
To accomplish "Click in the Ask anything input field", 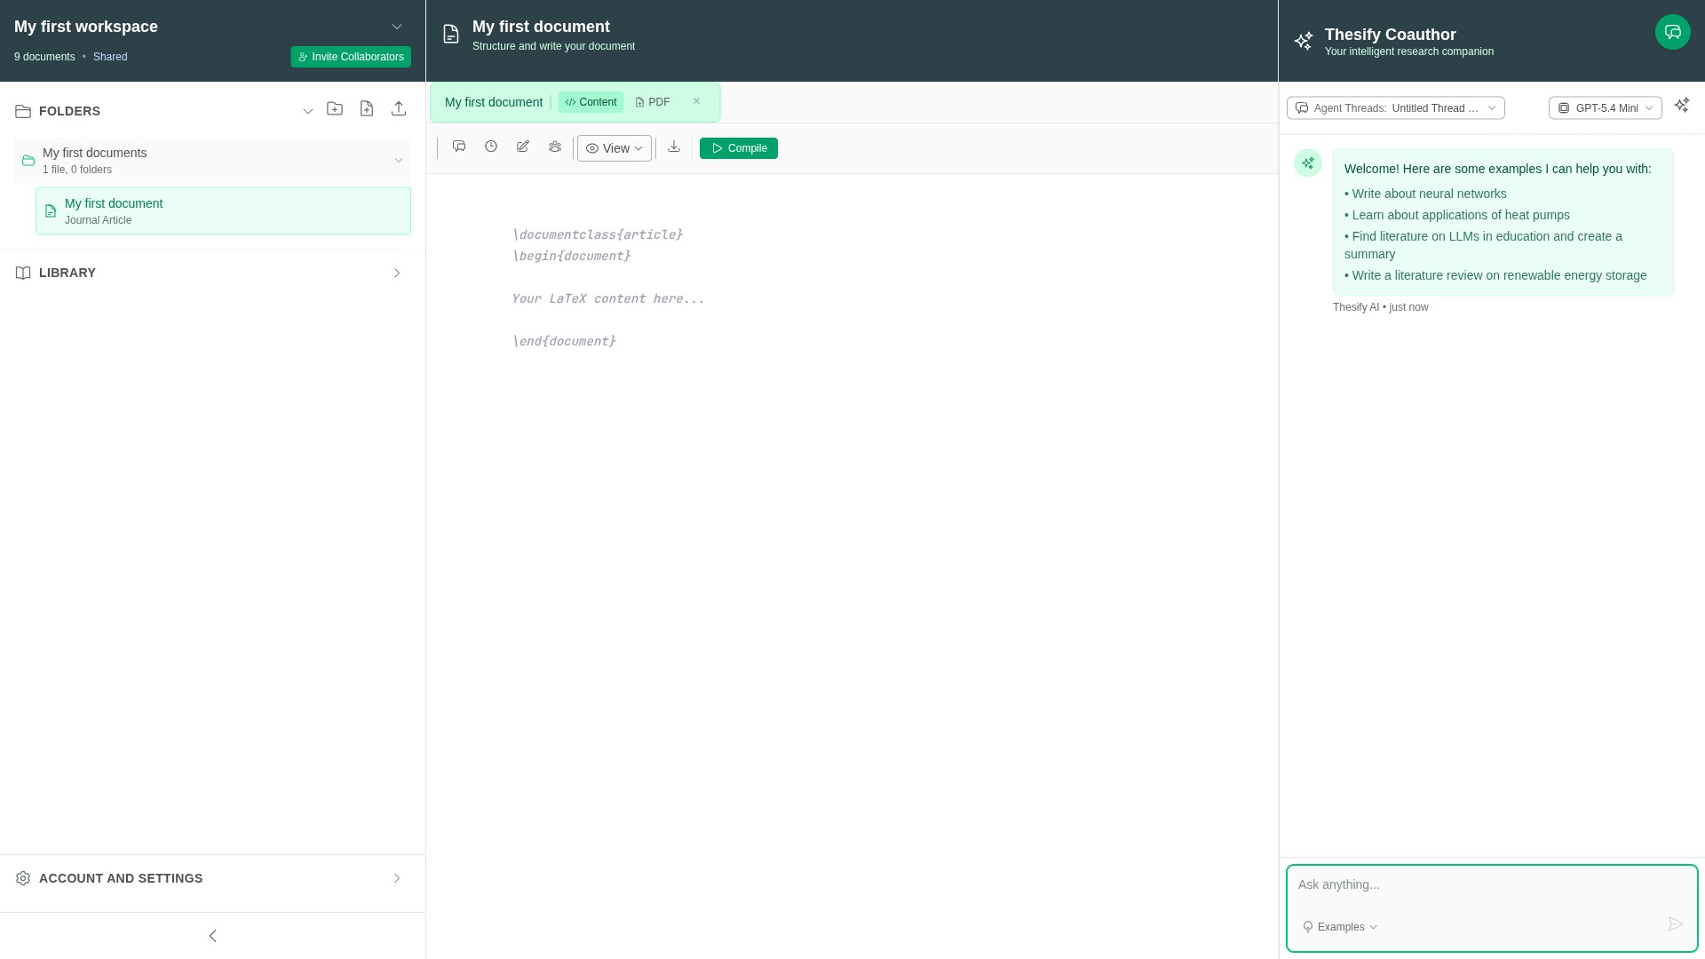I will click(1492, 884).
